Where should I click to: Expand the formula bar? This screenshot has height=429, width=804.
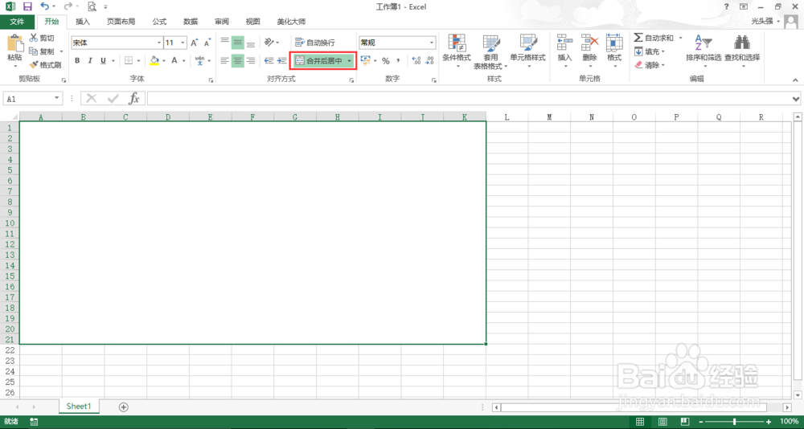click(796, 99)
